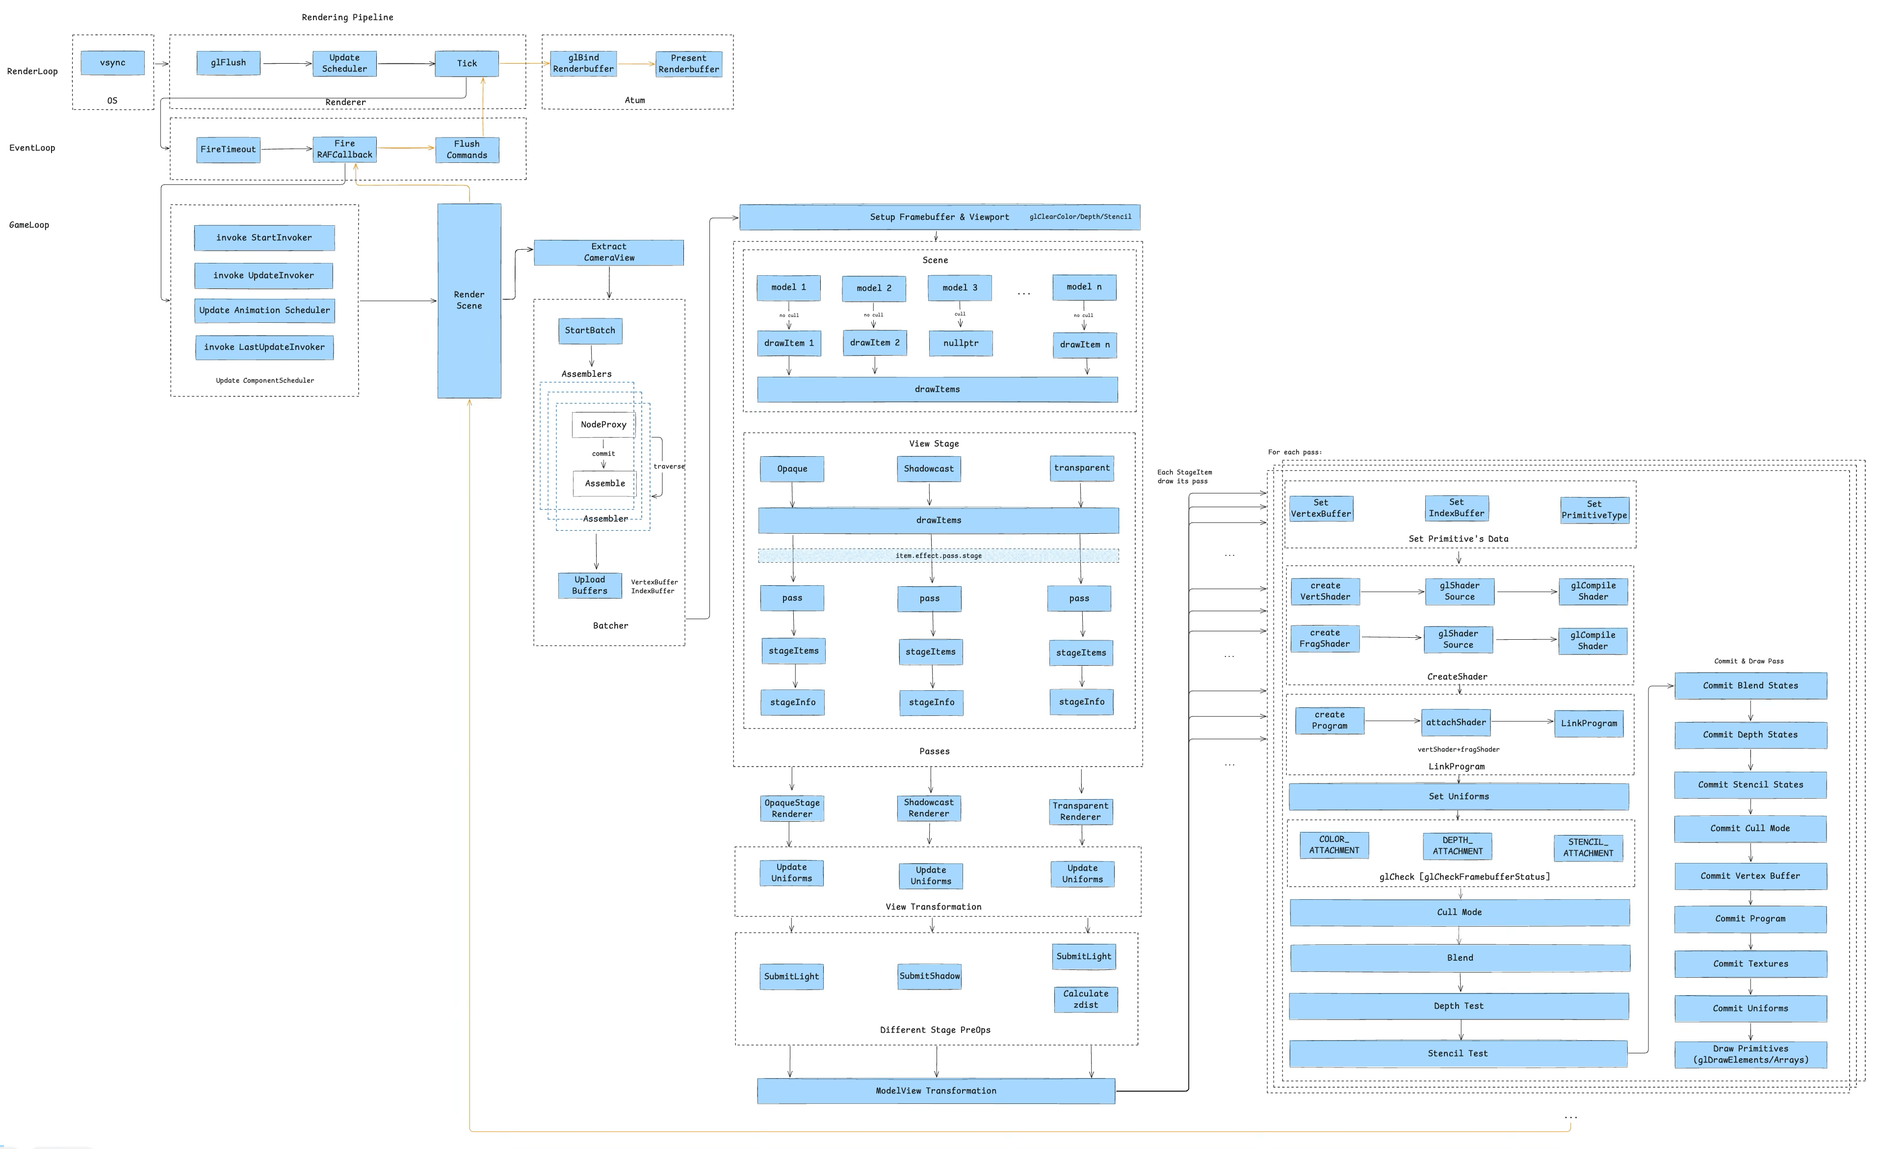Click the Upload Buffers node

click(x=590, y=585)
